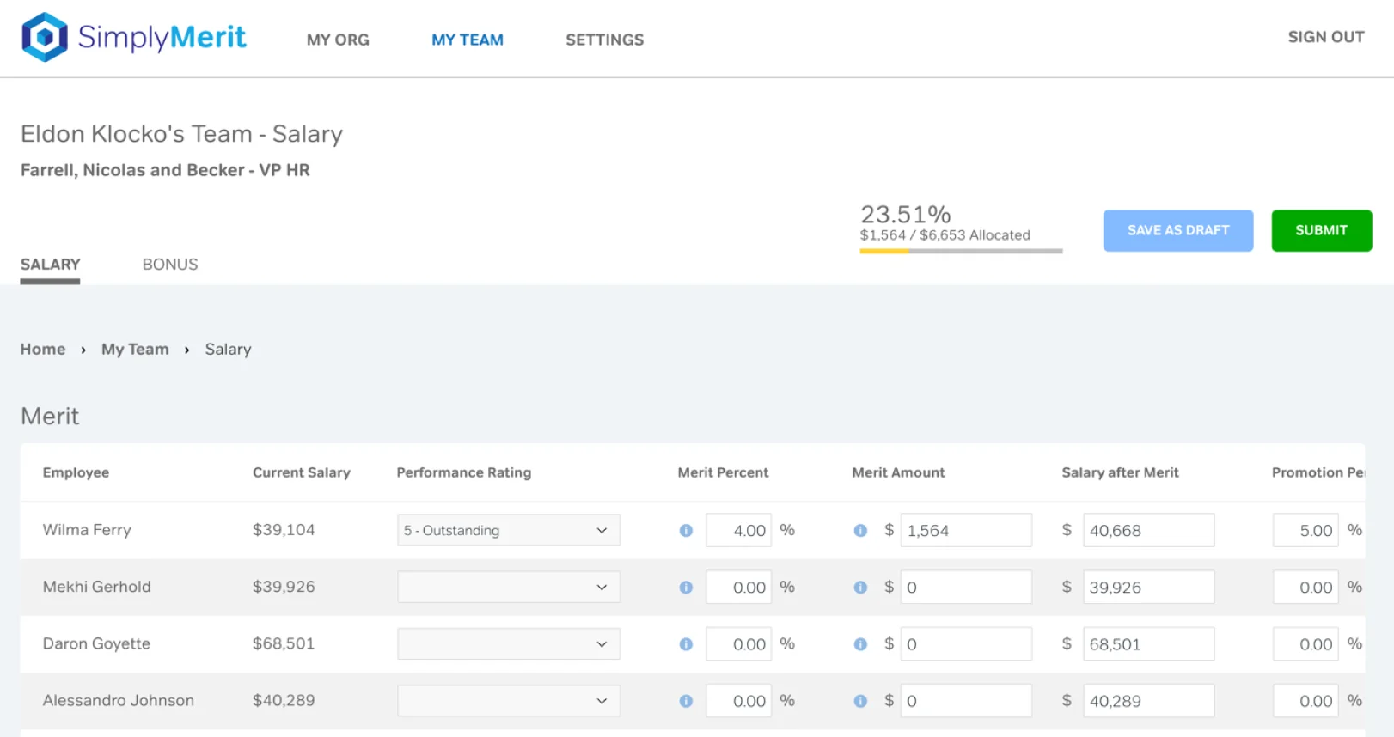This screenshot has width=1394, height=737.
Task: Click the SimplyMerit wordmark text
Action: point(162,37)
